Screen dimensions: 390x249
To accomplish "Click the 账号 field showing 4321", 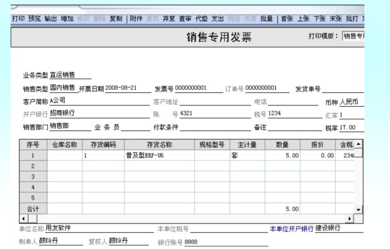I will 215,114.
